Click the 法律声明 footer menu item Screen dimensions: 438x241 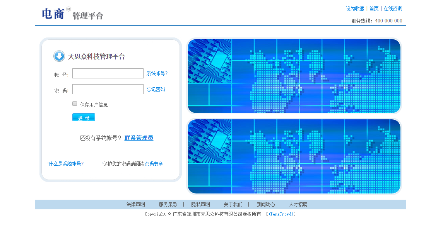[135, 204]
